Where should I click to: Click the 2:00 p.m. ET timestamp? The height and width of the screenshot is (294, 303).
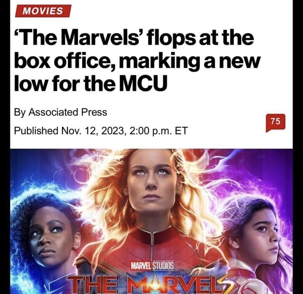point(159,131)
